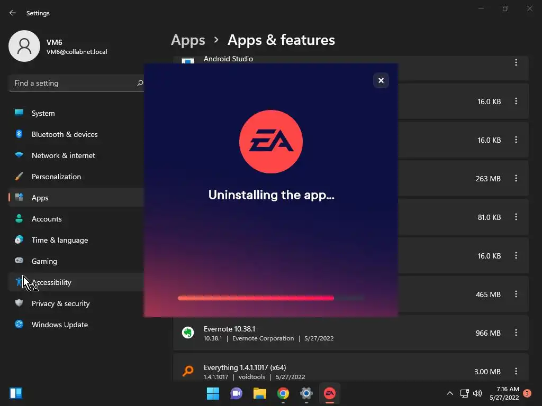Click VM6@collabnet.local account email

tap(77, 52)
